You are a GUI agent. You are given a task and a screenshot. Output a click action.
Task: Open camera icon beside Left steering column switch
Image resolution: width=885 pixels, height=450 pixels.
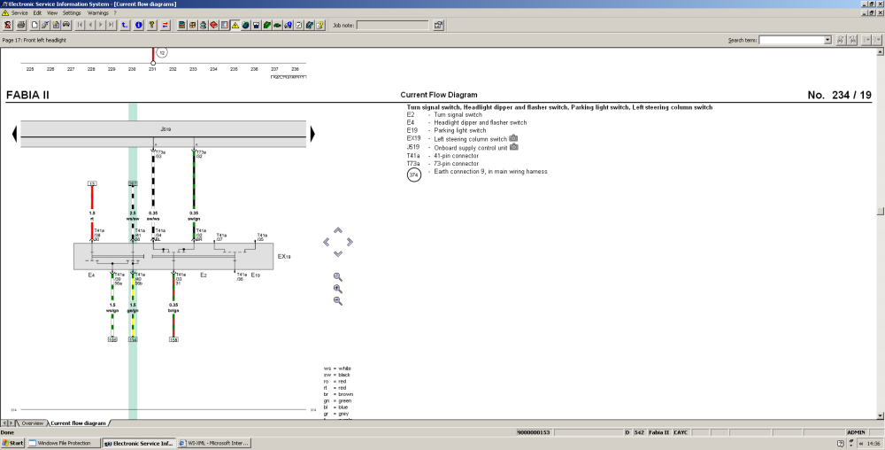point(513,138)
